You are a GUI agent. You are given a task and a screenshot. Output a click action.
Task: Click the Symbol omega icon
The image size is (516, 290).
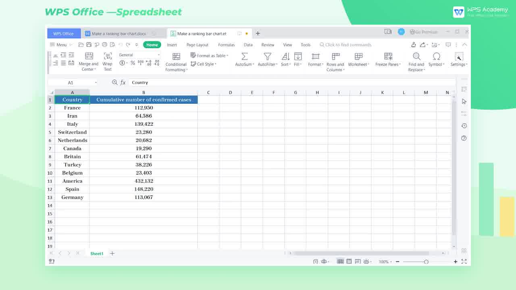[x=436, y=56]
